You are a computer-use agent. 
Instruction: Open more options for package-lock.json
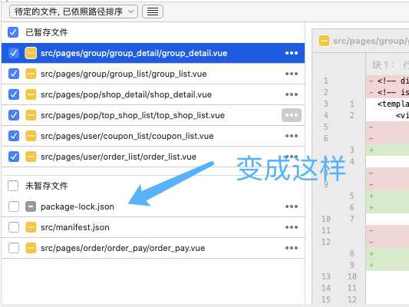click(292, 206)
